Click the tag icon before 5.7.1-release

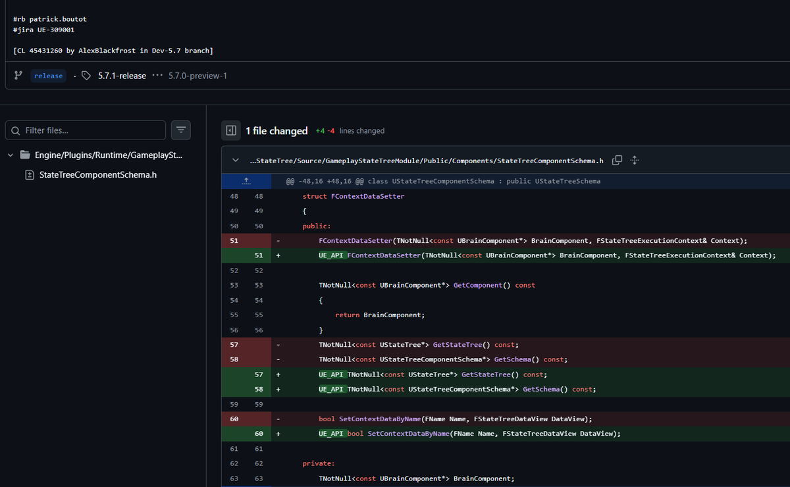(x=86, y=76)
